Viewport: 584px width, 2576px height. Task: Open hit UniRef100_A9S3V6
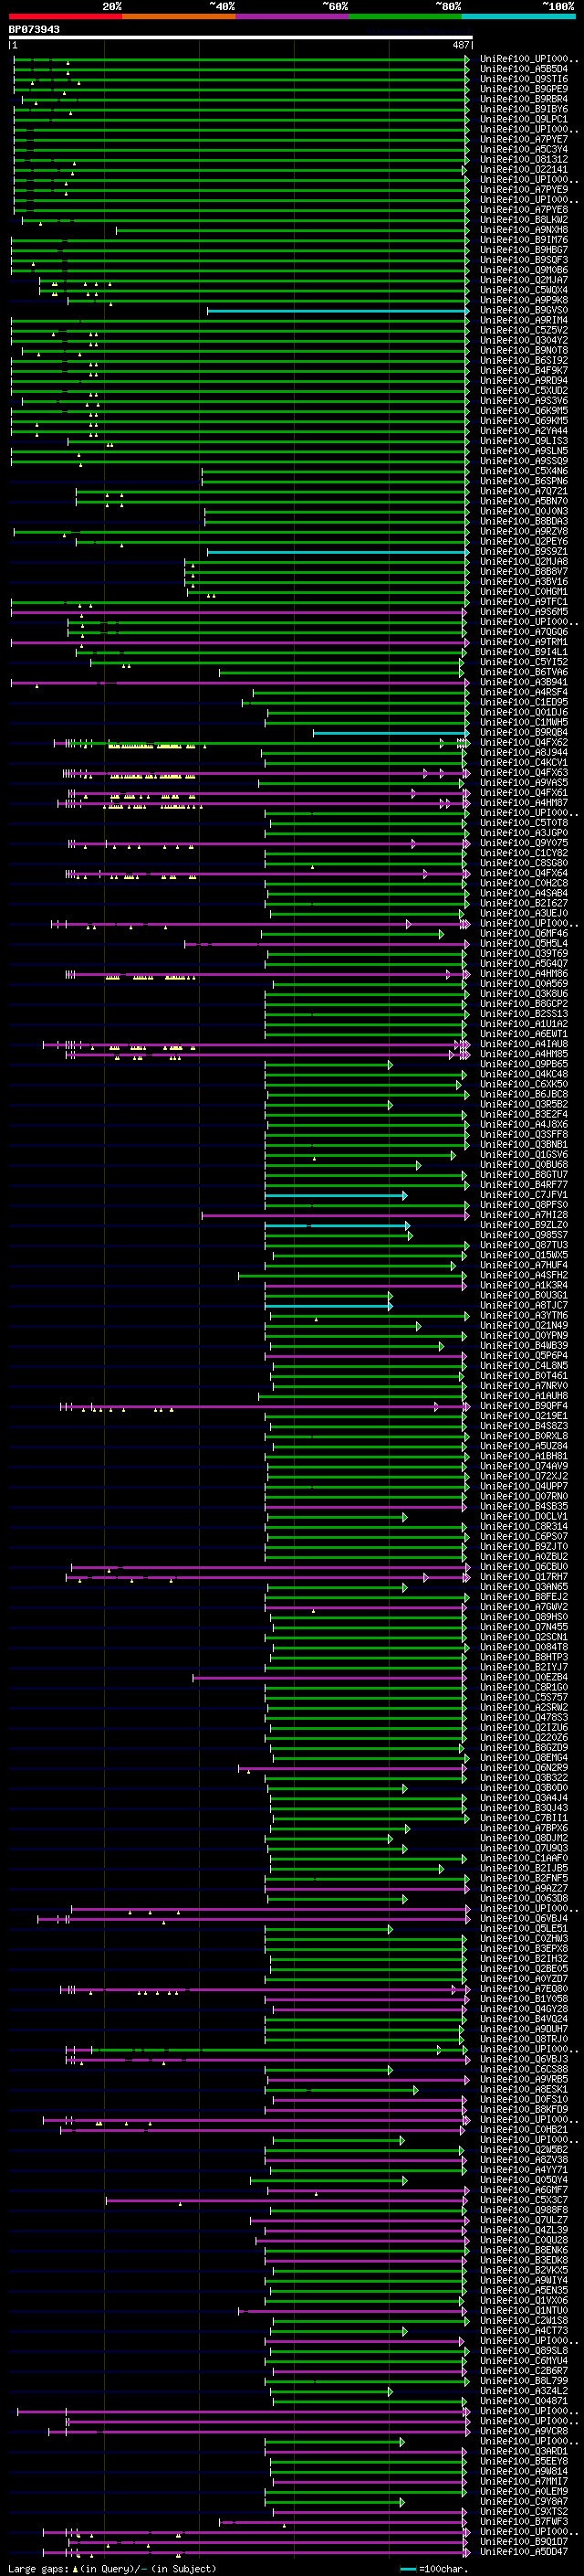[524, 400]
